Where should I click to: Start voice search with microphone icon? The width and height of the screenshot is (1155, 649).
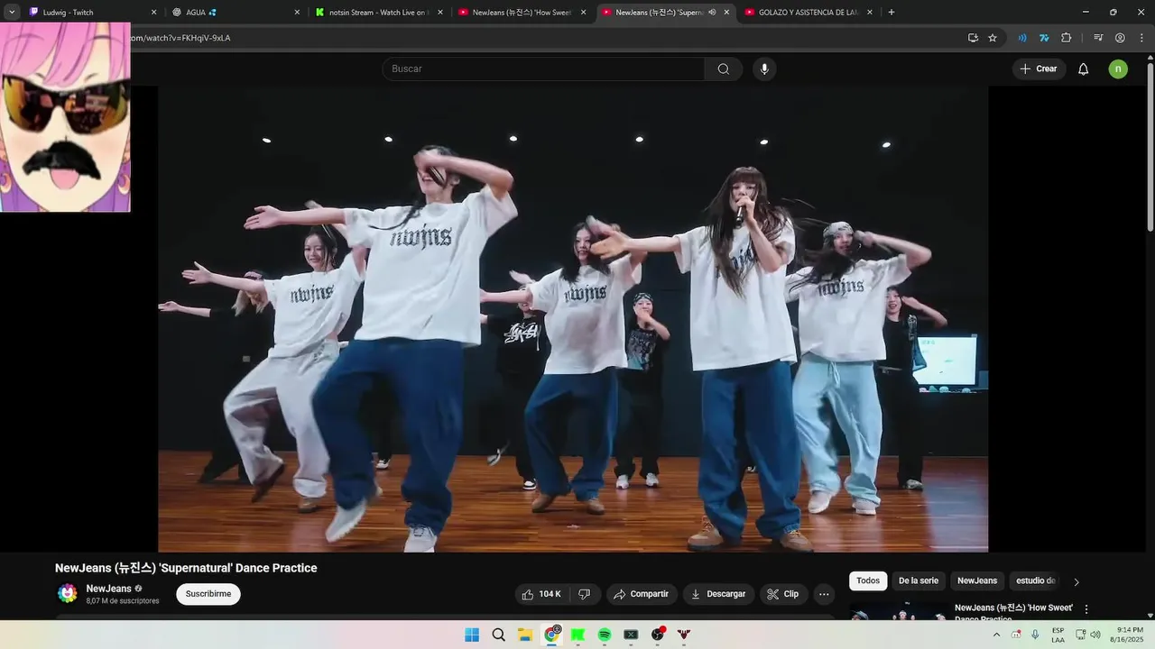click(764, 69)
